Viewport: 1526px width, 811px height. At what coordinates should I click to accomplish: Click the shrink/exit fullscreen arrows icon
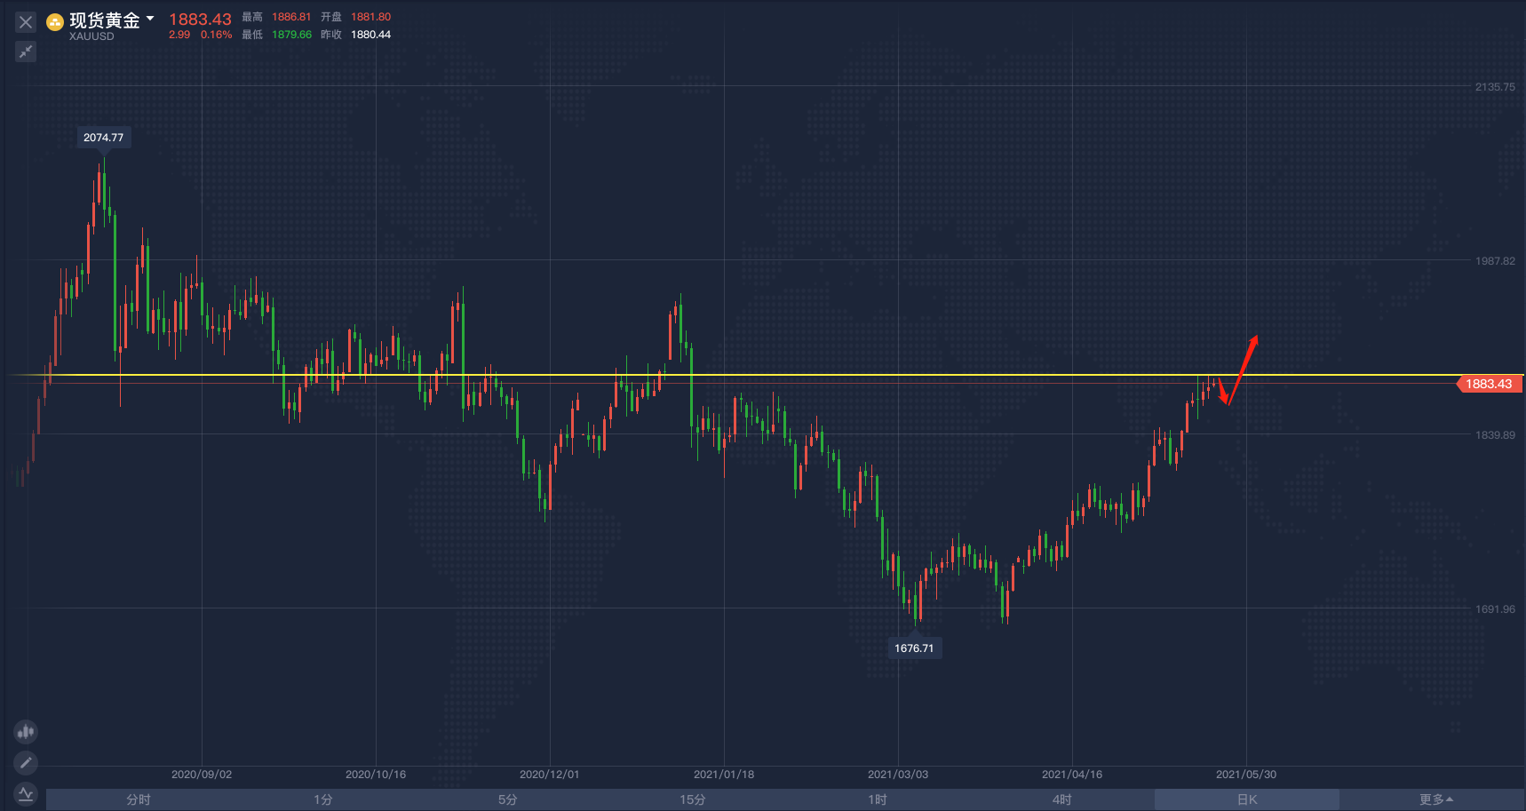pos(26,52)
